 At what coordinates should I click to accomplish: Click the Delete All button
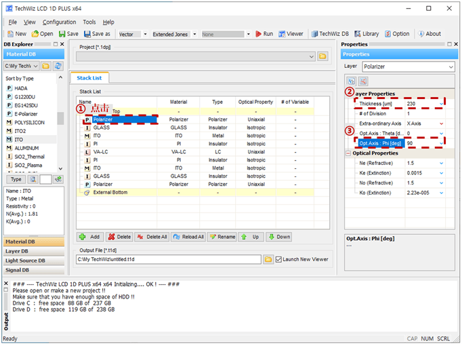152,237
